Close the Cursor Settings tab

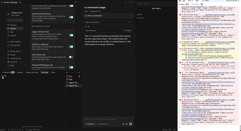(20, 2)
